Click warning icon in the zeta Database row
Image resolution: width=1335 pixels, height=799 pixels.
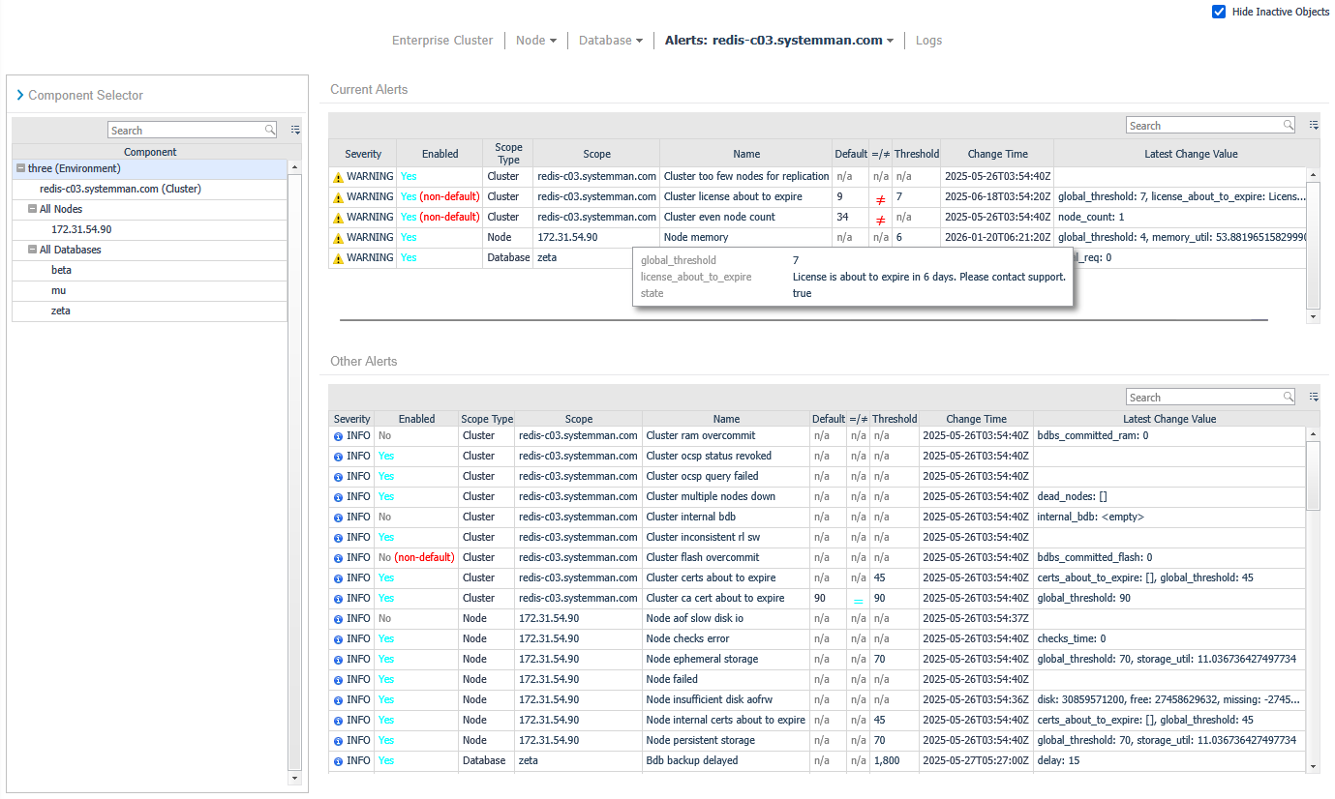(338, 258)
